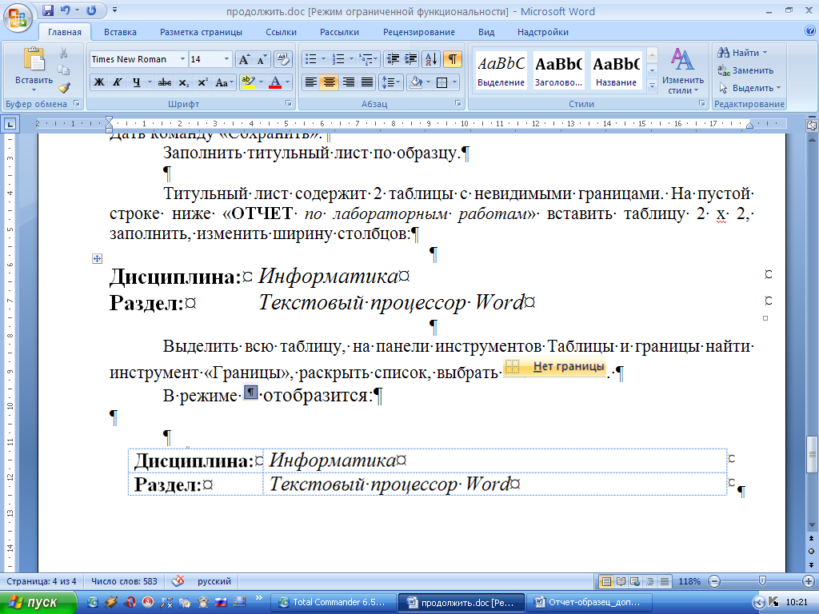Toggle underline Ч formatting
Screen dimensions: 819x614
136,82
